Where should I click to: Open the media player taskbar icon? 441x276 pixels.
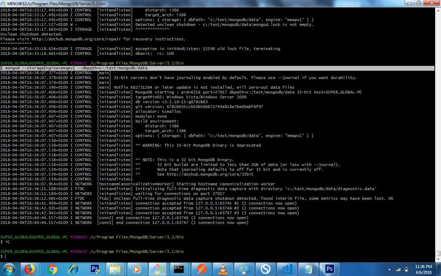click(x=137, y=269)
